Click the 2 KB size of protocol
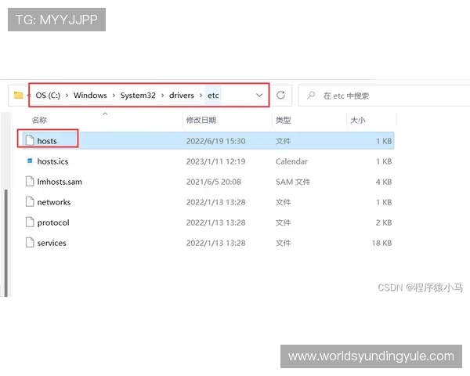The width and height of the screenshot is (470, 376). pyautogui.click(x=384, y=222)
